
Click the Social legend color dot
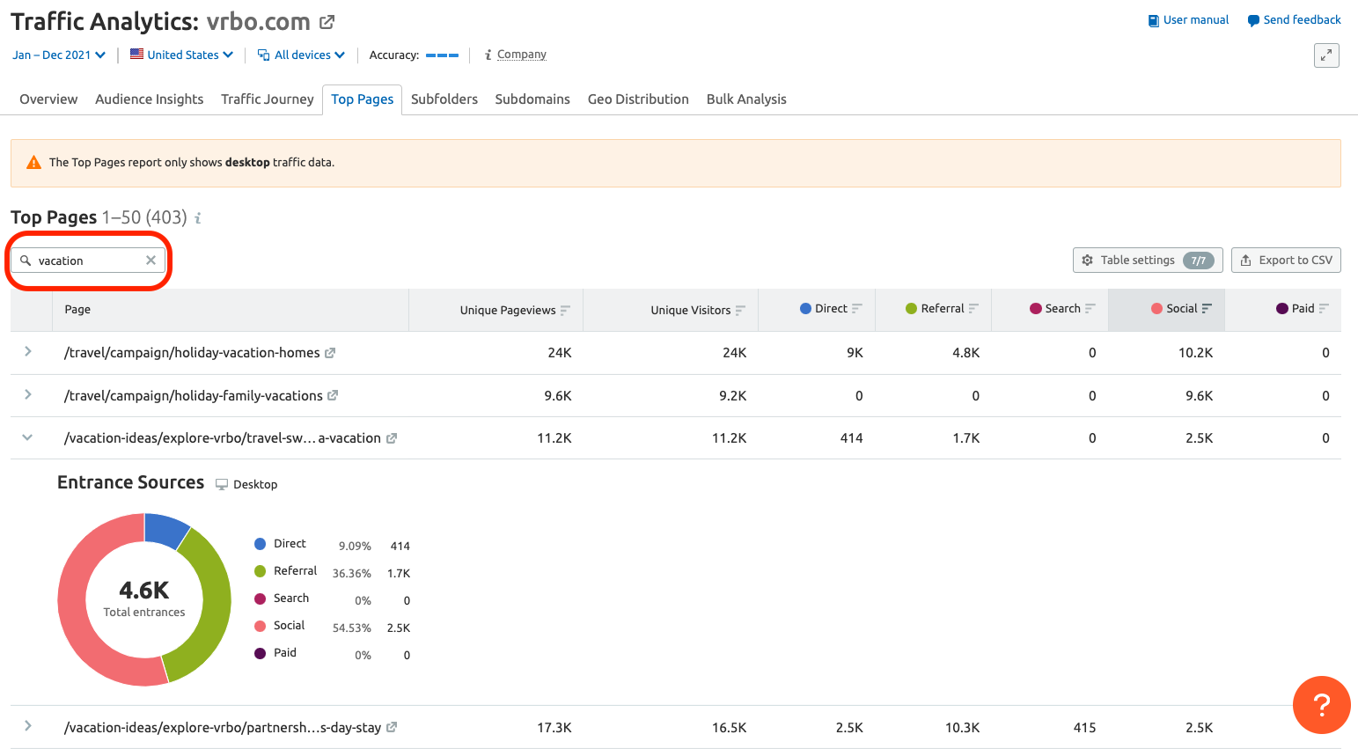point(260,626)
